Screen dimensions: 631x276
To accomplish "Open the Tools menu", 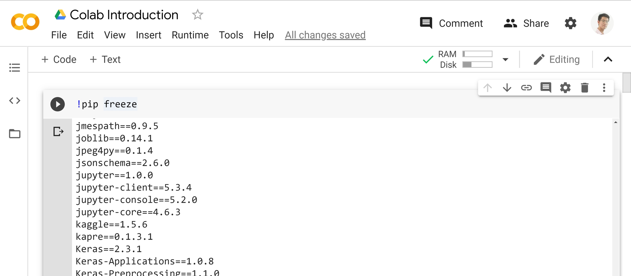I will click(231, 35).
